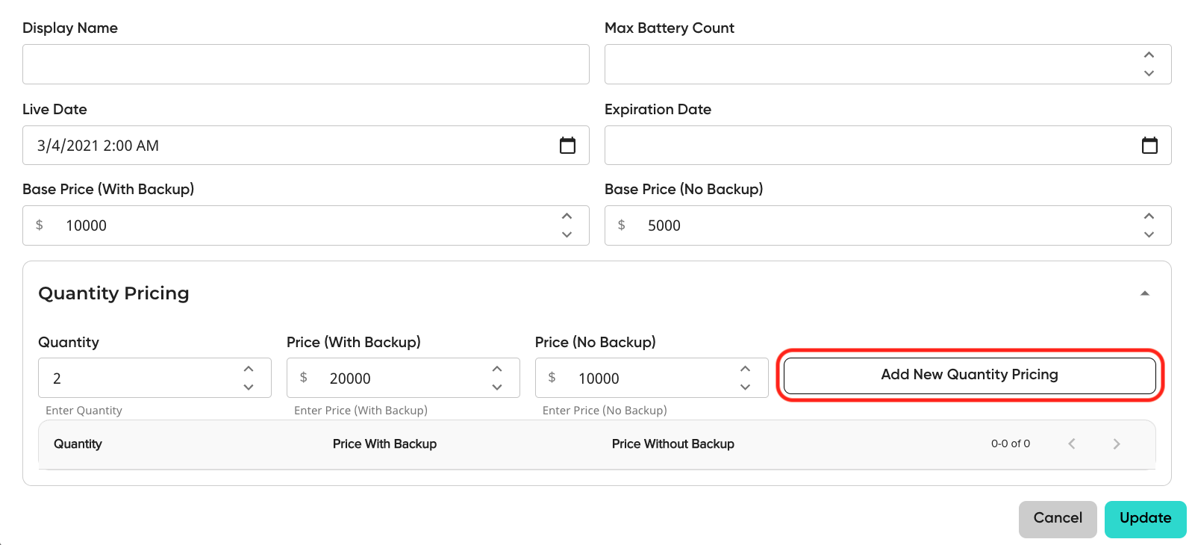Open the Live Date calendar picker
The height and width of the screenshot is (545, 1192).
pos(567,146)
